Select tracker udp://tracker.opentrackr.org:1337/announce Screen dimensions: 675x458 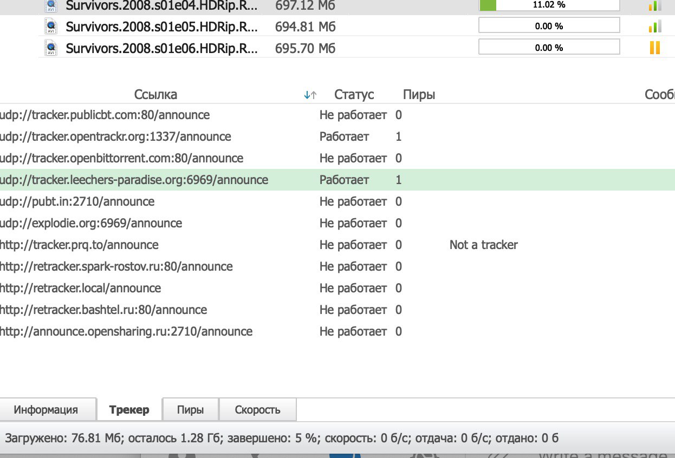pos(115,136)
